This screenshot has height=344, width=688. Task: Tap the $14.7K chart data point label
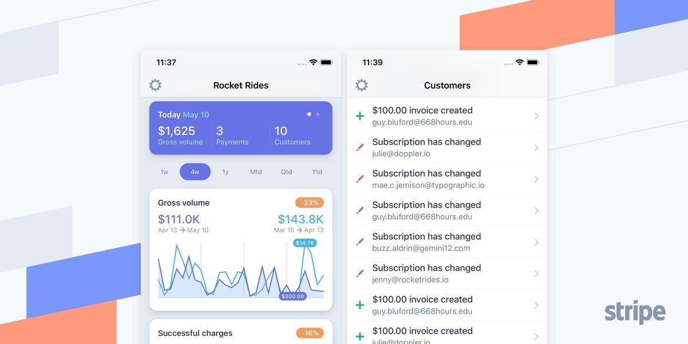tap(304, 243)
